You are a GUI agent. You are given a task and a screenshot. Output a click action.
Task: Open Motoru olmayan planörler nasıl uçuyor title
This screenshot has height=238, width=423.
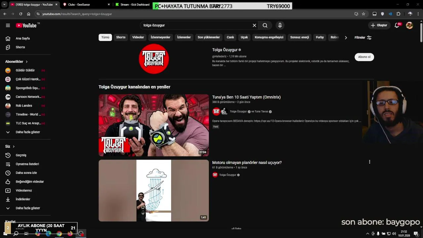(247, 163)
